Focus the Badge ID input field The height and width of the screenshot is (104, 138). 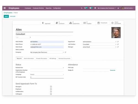tap(96, 70)
